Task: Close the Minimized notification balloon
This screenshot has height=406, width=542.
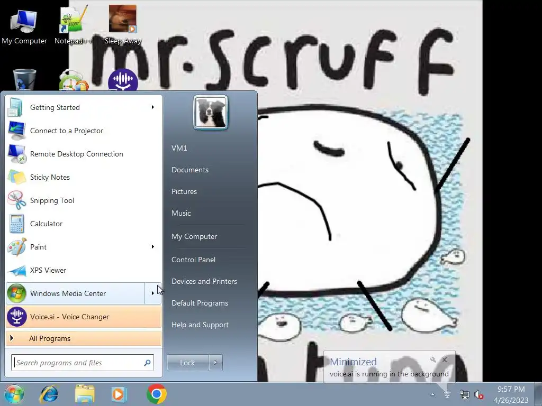Action: pos(445,359)
